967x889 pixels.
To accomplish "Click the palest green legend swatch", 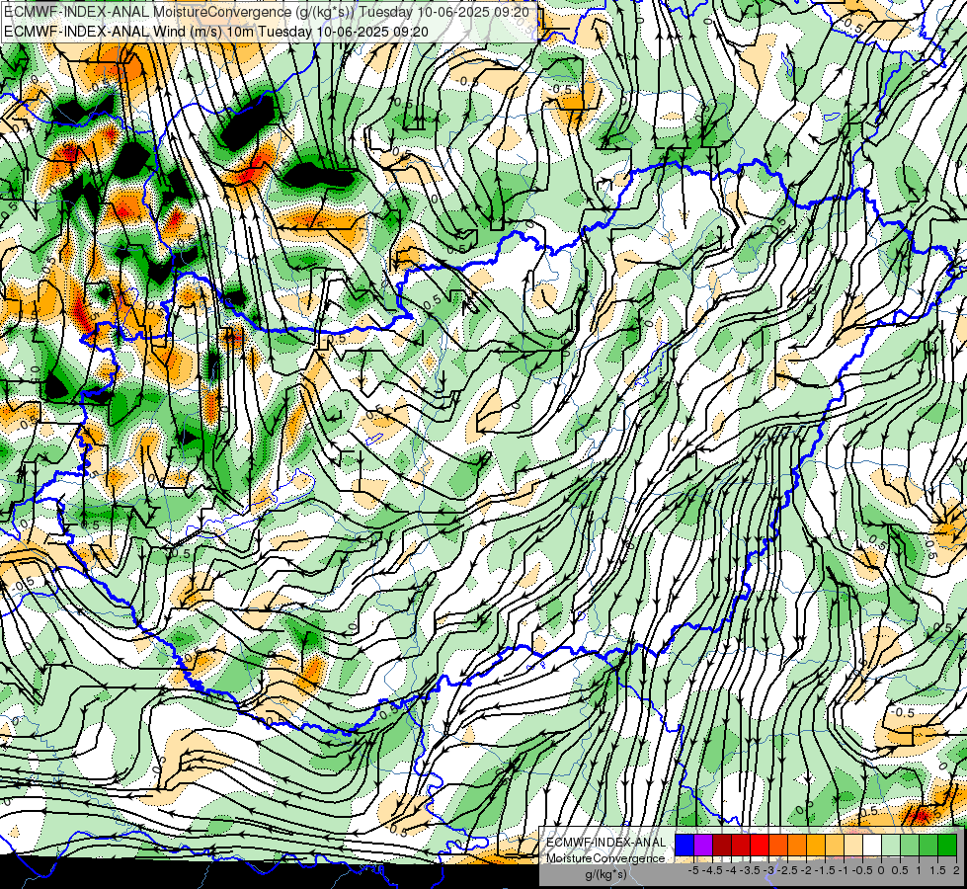I will tap(891, 845).
